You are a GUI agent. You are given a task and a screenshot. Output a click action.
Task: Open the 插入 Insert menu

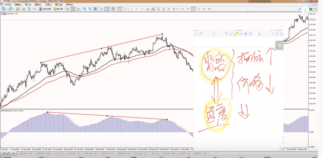pos(28,5)
